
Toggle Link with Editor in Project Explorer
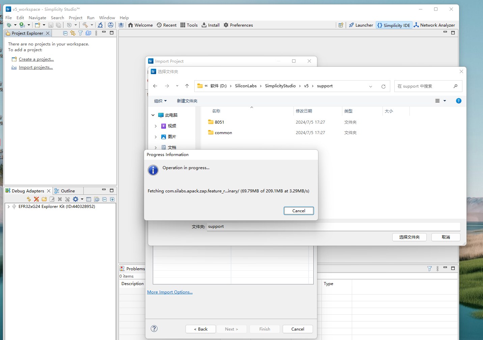point(73,33)
